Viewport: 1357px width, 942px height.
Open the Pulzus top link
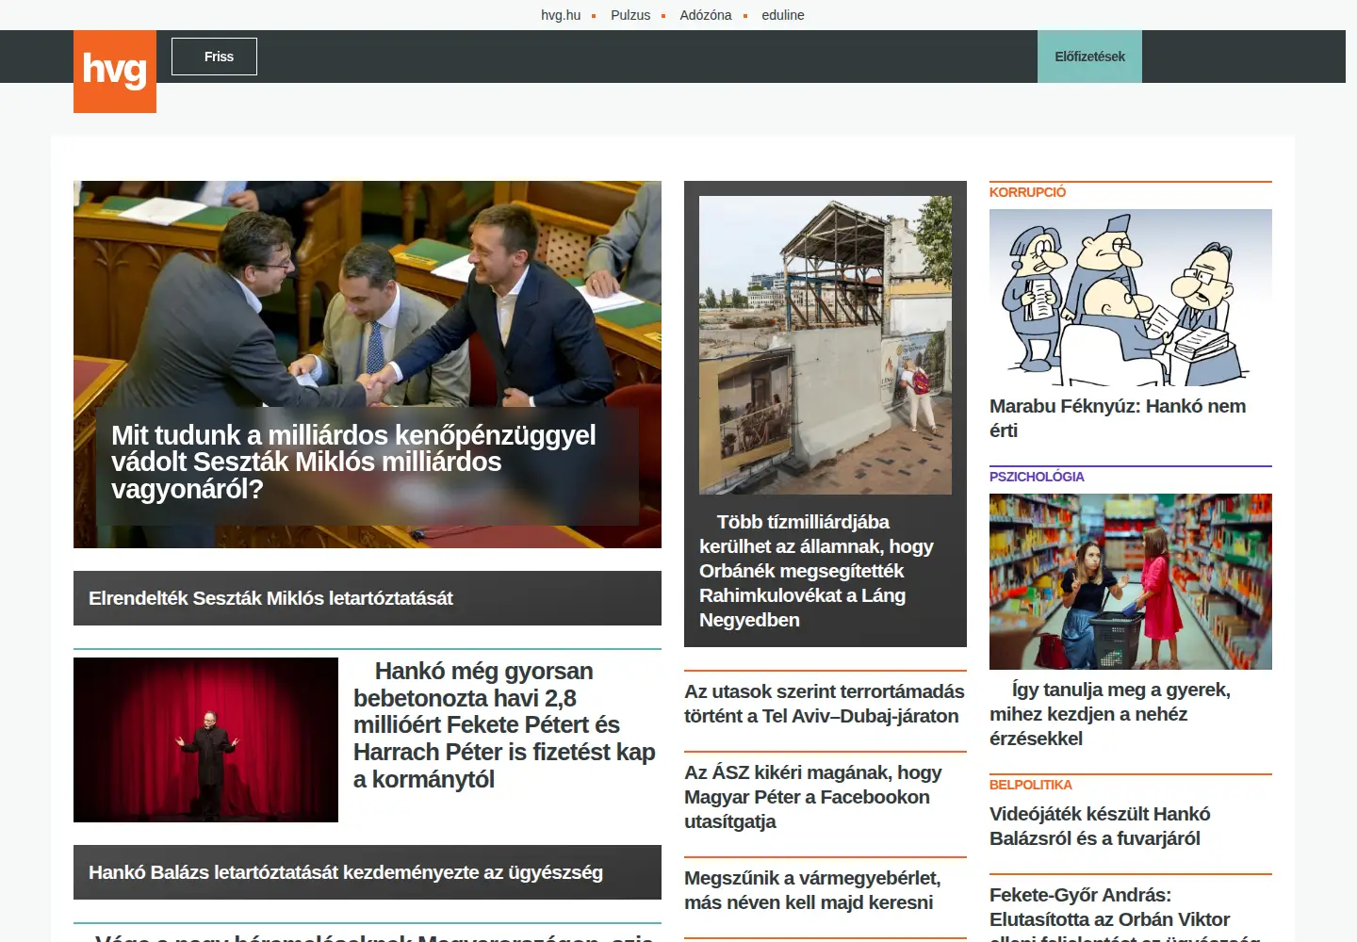[x=630, y=15]
